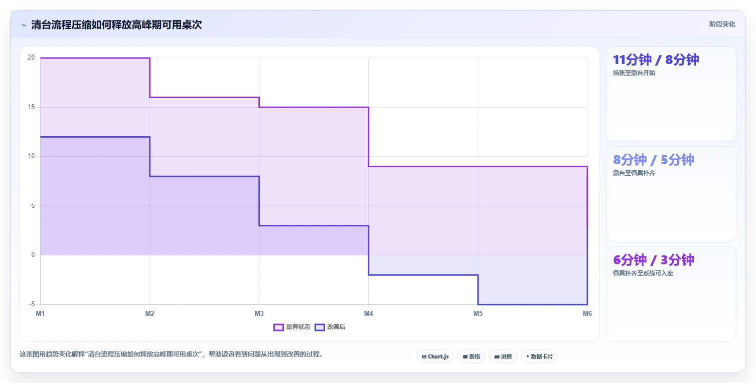Screen dimensions: 756x383
Task: Click the 表格 tag
Action: click(x=471, y=356)
